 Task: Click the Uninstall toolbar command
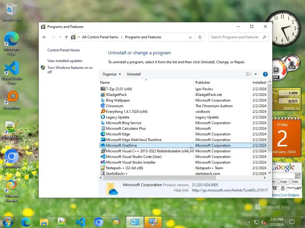[134, 74]
